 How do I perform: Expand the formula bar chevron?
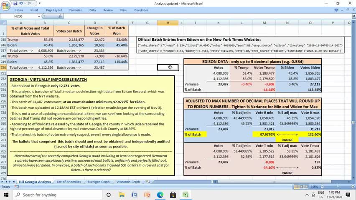click(x=354, y=16)
